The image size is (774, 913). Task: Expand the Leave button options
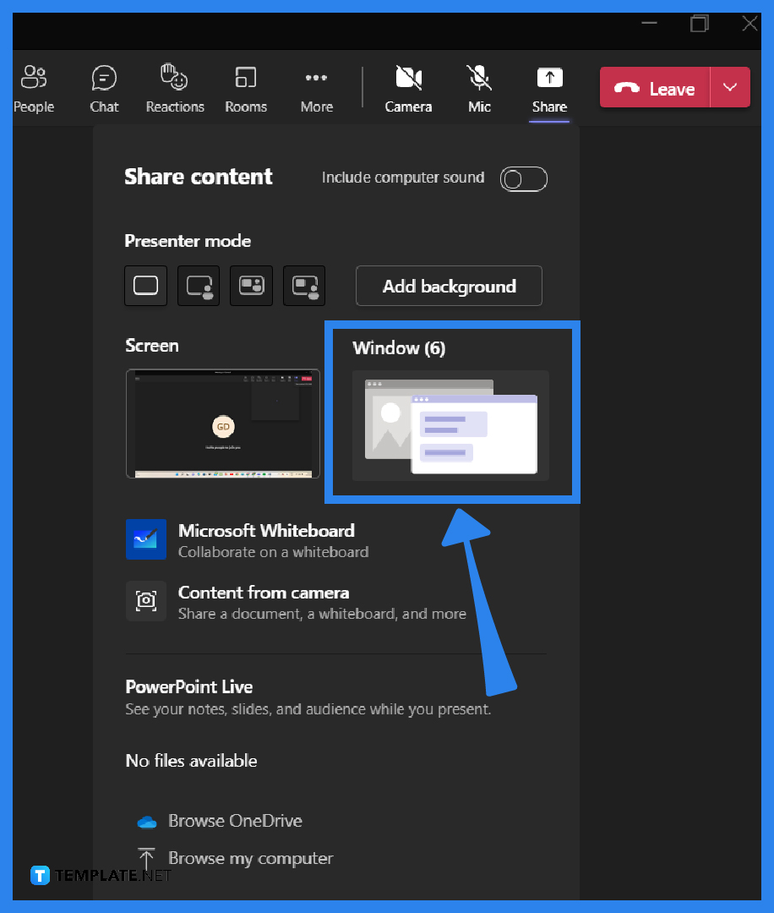coord(730,87)
